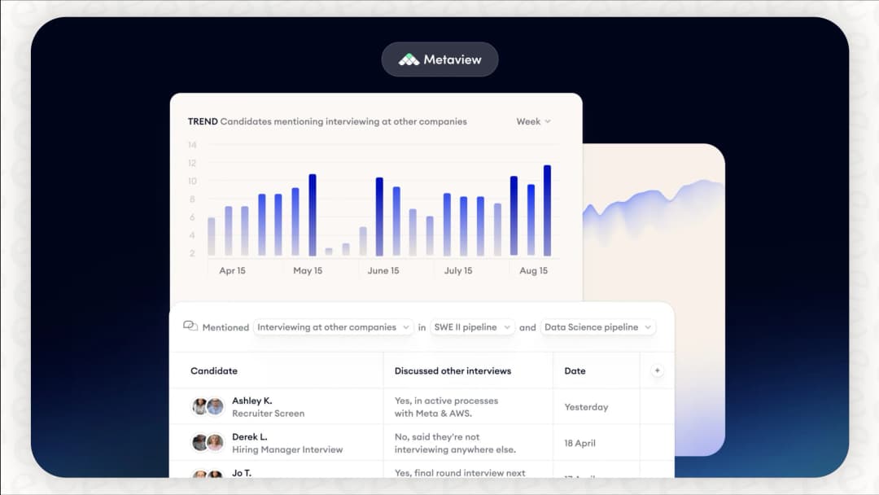Image resolution: width=879 pixels, height=495 pixels.
Task: Click the Recruiter Screen stage label
Action: click(268, 414)
